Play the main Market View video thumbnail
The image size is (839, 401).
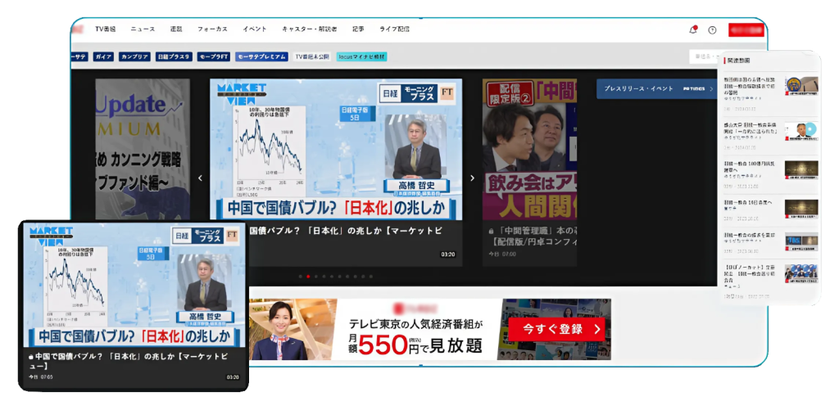pyautogui.click(x=336, y=149)
